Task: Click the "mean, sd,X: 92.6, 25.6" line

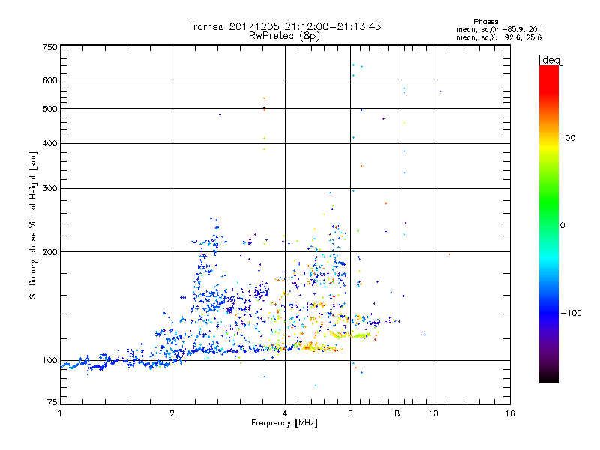Action: [x=499, y=37]
